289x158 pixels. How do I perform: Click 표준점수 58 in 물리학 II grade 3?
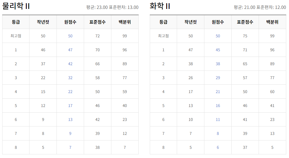97,78
